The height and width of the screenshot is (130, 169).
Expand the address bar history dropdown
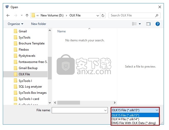tap(98, 16)
